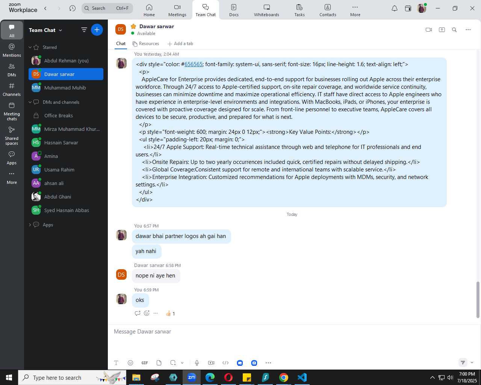481x385 pixels.
Task: Switch to the Meetings tab
Action: (x=177, y=10)
